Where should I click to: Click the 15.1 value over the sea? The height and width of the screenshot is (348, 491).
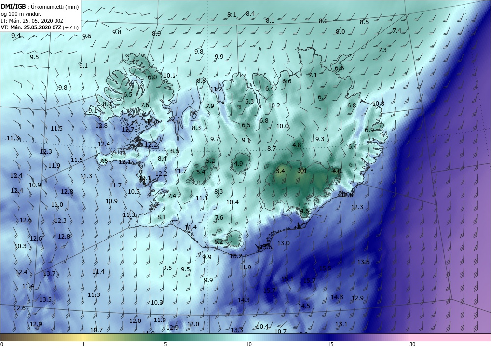[x=287, y=279]
